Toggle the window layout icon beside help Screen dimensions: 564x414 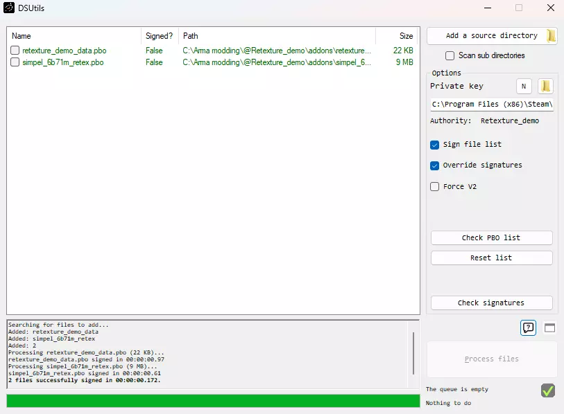coord(549,327)
